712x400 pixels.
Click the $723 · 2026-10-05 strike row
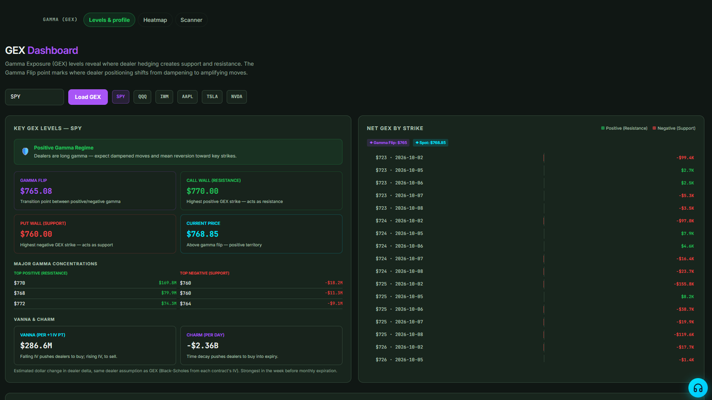[531, 170]
